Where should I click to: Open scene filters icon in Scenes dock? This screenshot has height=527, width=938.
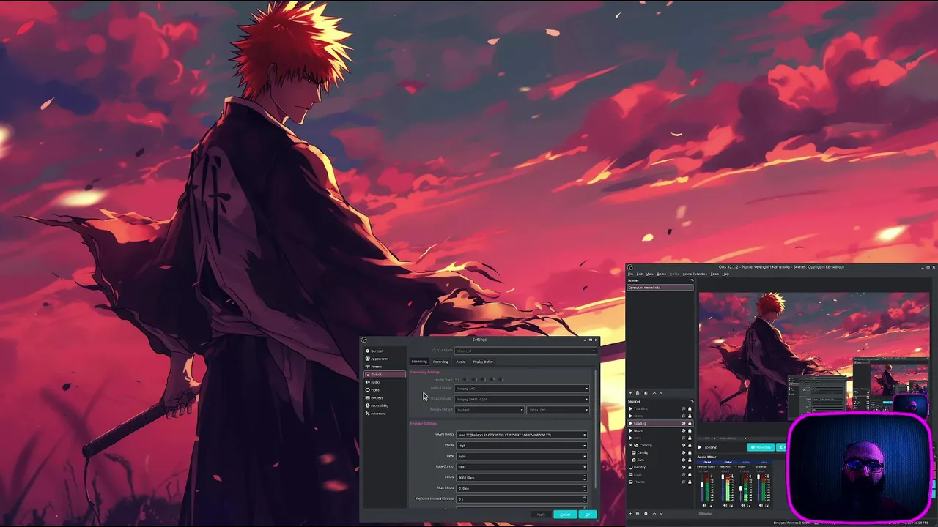click(x=646, y=393)
